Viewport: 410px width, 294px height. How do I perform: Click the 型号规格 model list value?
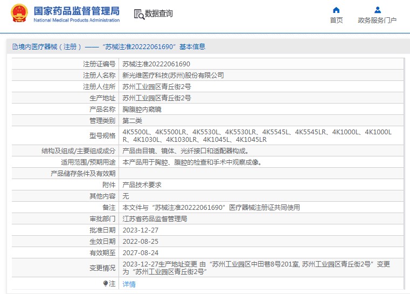[x=257, y=135]
